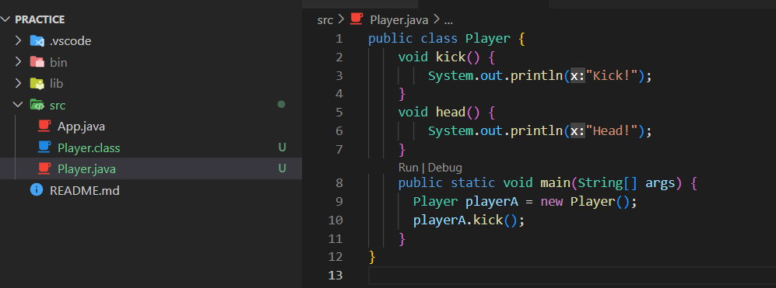The height and width of the screenshot is (288, 776).
Task: Select the lib folder name
Action: point(56,84)
